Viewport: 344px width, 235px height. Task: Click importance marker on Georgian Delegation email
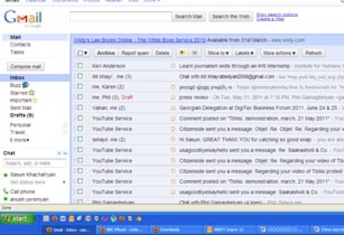click(173, 108)
